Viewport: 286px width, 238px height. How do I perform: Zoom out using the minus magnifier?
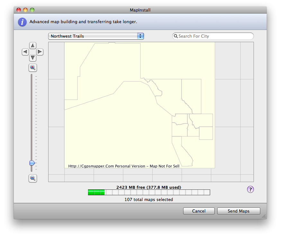tap(33, 178)
